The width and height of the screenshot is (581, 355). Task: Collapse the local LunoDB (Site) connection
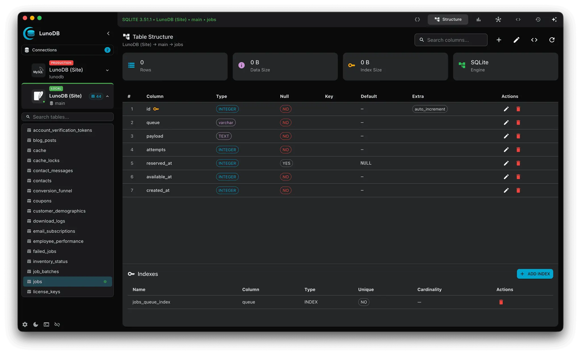[107, 96]
